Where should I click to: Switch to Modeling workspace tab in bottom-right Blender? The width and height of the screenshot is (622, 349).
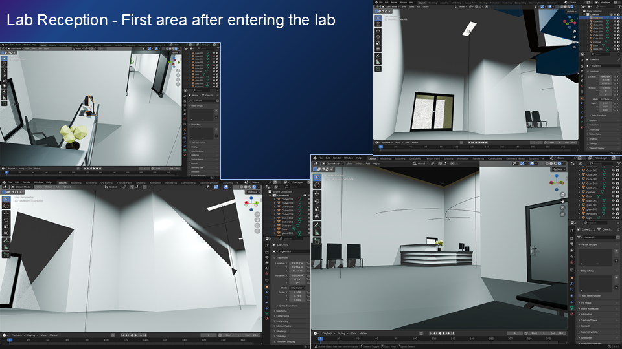[385, 159]
